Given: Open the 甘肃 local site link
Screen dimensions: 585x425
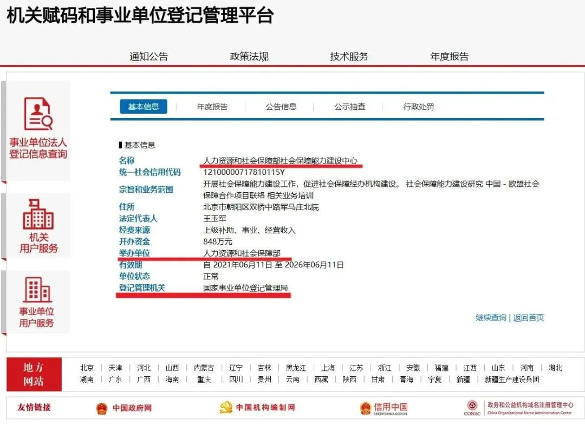Looking at the screenshot, I should [x=378, y=380].
